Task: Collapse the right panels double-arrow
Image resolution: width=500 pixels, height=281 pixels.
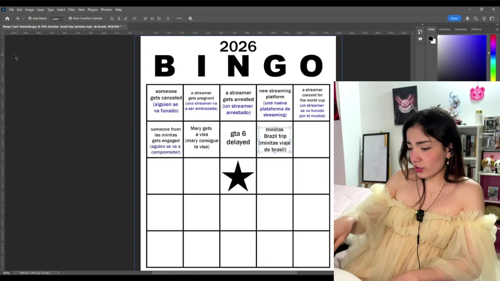Action: [497, 25]
